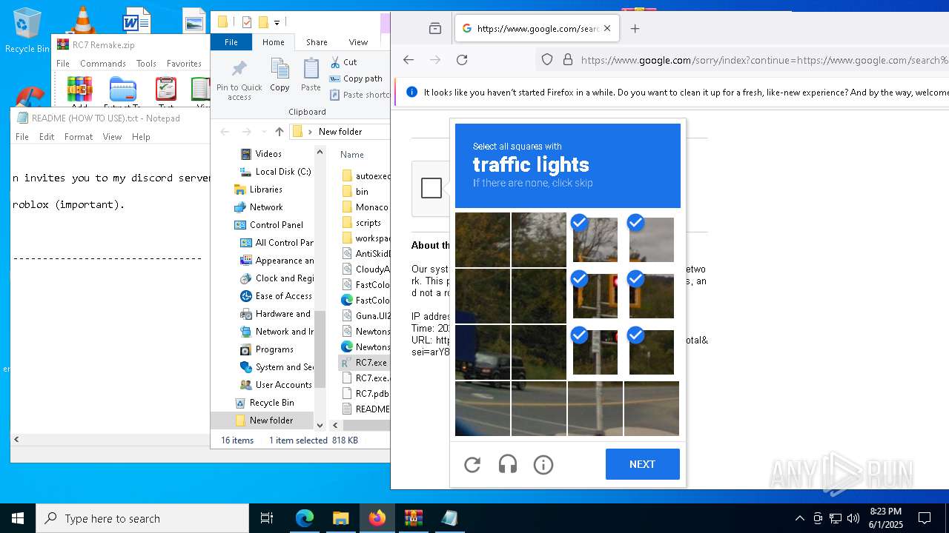Go up one folder level in Explorer
The image size is (949, 533).
point(280,132)
